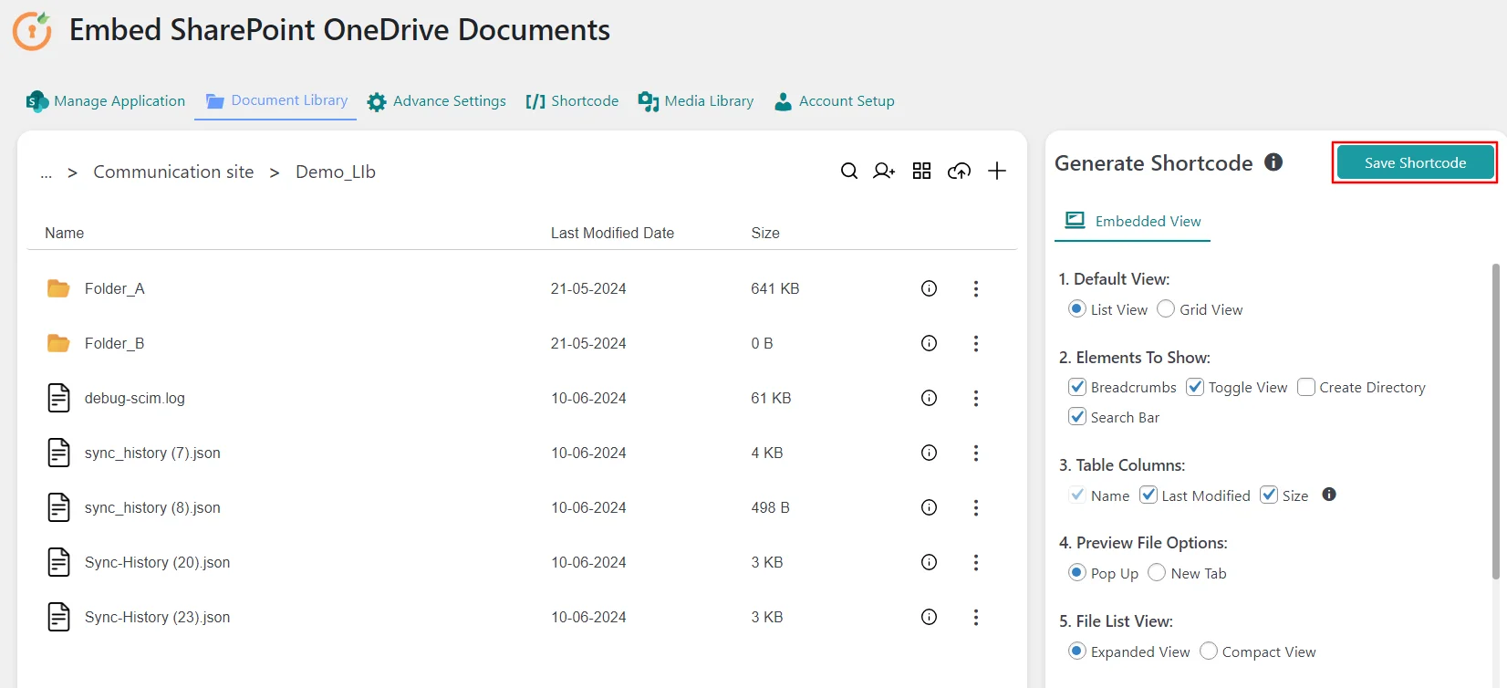Click the miniOrange logo in header
Screen dimensions: 1507x688
click(33, 31)
